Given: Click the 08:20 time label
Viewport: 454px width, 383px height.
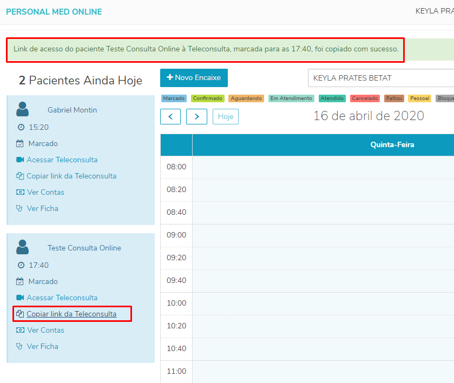Looking at the screenshot, I should (x=176, y=190).
